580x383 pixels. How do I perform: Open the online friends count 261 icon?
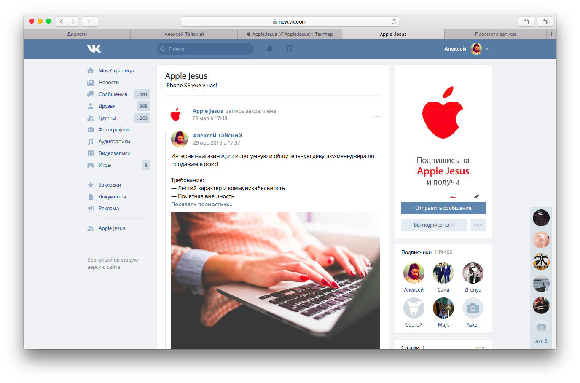541,341
